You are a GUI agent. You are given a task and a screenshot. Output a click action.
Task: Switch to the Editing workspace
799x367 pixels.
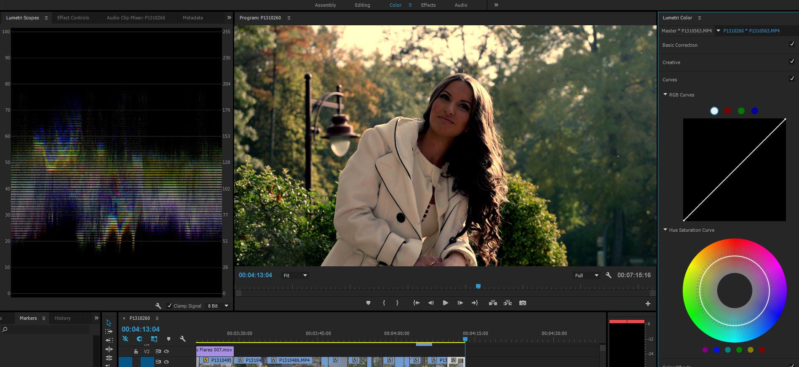point(362,5)
